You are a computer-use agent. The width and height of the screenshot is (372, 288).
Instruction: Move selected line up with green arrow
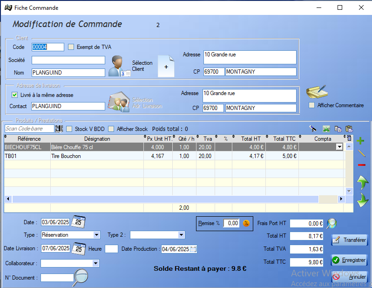362,182
